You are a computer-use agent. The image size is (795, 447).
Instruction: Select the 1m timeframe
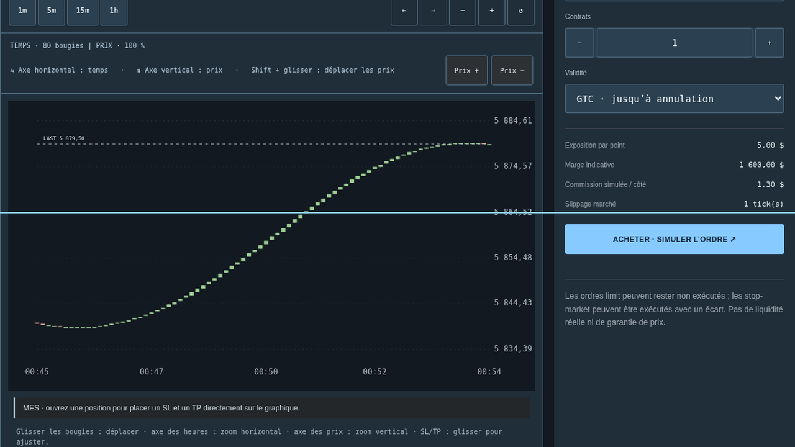click(22, 11)
